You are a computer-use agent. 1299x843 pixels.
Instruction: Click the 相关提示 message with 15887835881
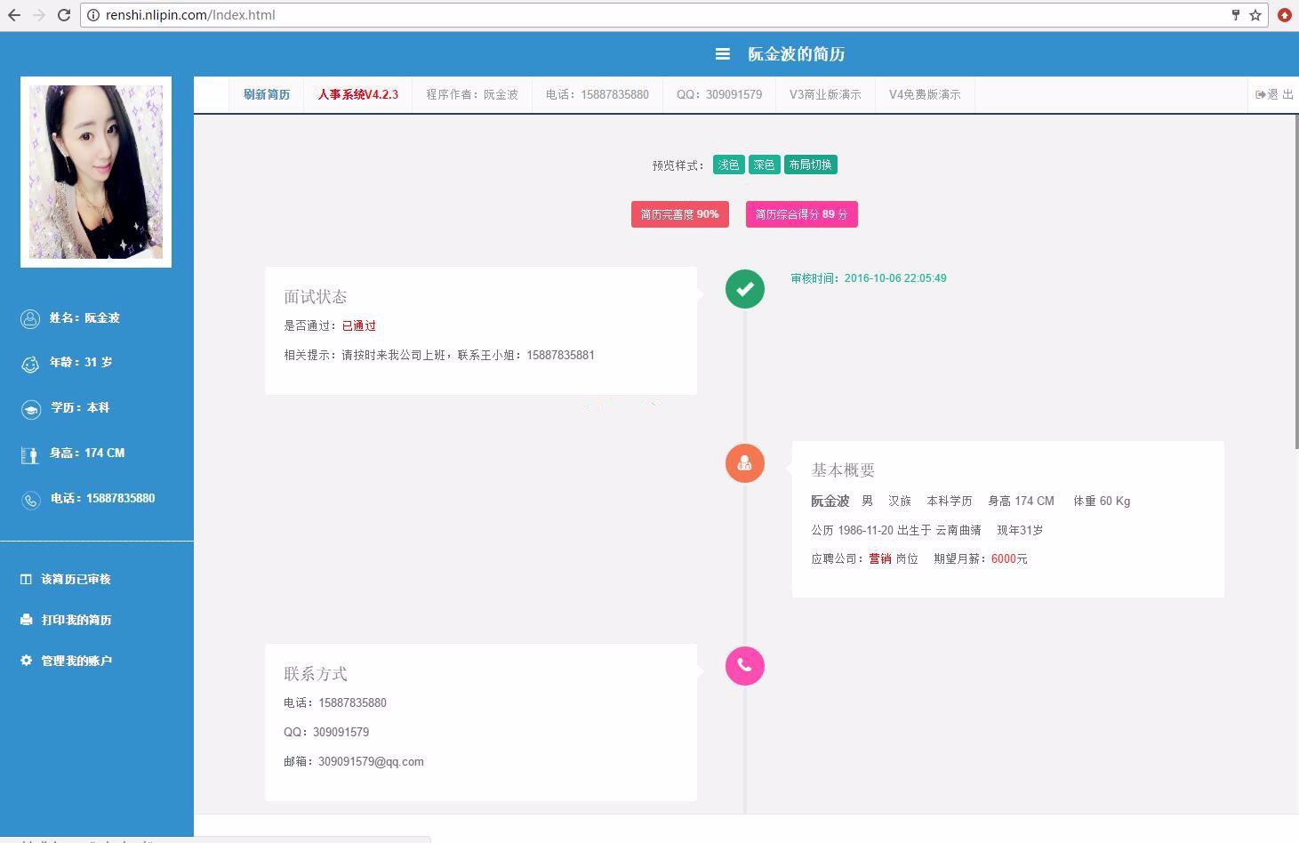[439, 356]
